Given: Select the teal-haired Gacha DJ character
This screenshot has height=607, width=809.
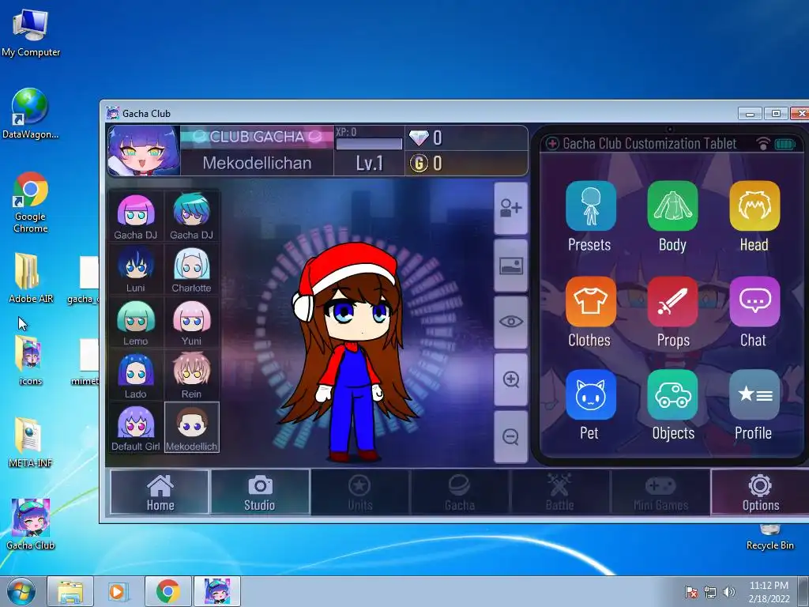Looking at the screenshot, I should click(191, 217).
